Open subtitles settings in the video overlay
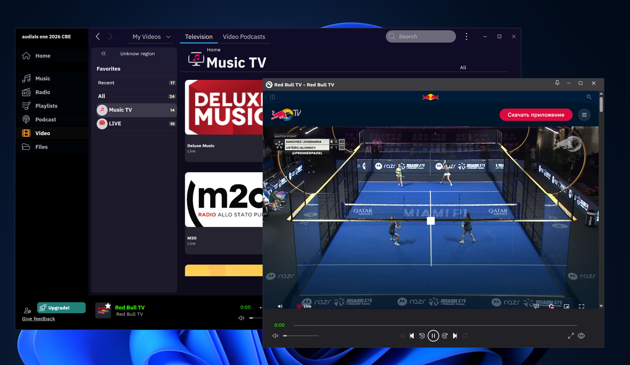Image resolution: width=630 pixels, height=365 pixels. [536, 306]
